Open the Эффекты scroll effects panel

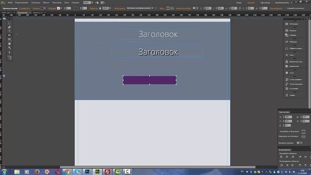[x=294, y=49]
